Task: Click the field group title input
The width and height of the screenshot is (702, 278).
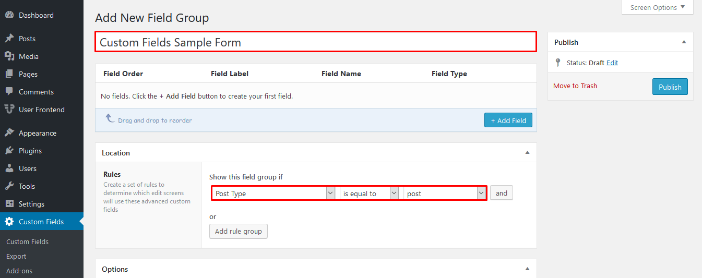Action: coord(315,42)
